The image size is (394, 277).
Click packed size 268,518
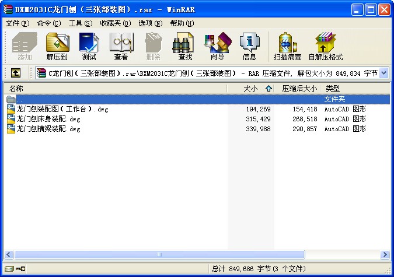pyautogui.click(x=305, y=119)
